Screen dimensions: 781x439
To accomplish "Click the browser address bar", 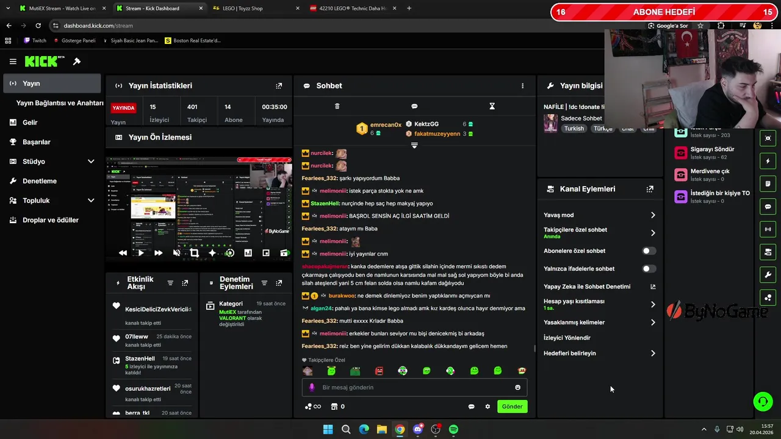I will [x=348, y=26].
